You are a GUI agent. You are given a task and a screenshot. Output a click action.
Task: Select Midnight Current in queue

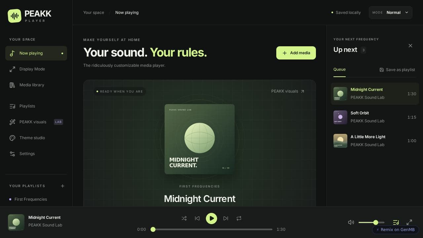pyautogui.click(x=375, y=94)
